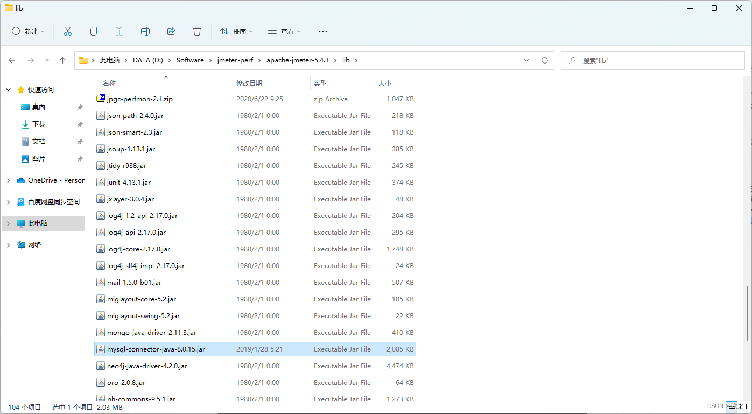Select the mysql-connector-java-8.0.15.jar file icon
The image size is (752, 414).
(x=101, y=349)
